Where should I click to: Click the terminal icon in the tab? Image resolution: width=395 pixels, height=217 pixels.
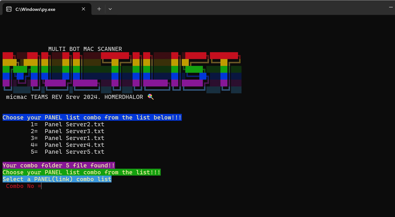(9, 9)
